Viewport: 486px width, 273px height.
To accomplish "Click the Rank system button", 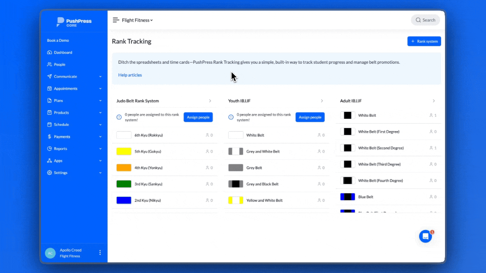I will tap(424, 41).
